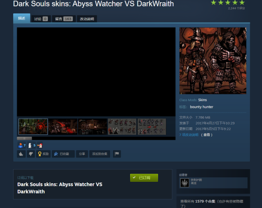
Task: Toggle the favorited (已收藏) star button
Action: pyautogui.click(x=63, y=154)
